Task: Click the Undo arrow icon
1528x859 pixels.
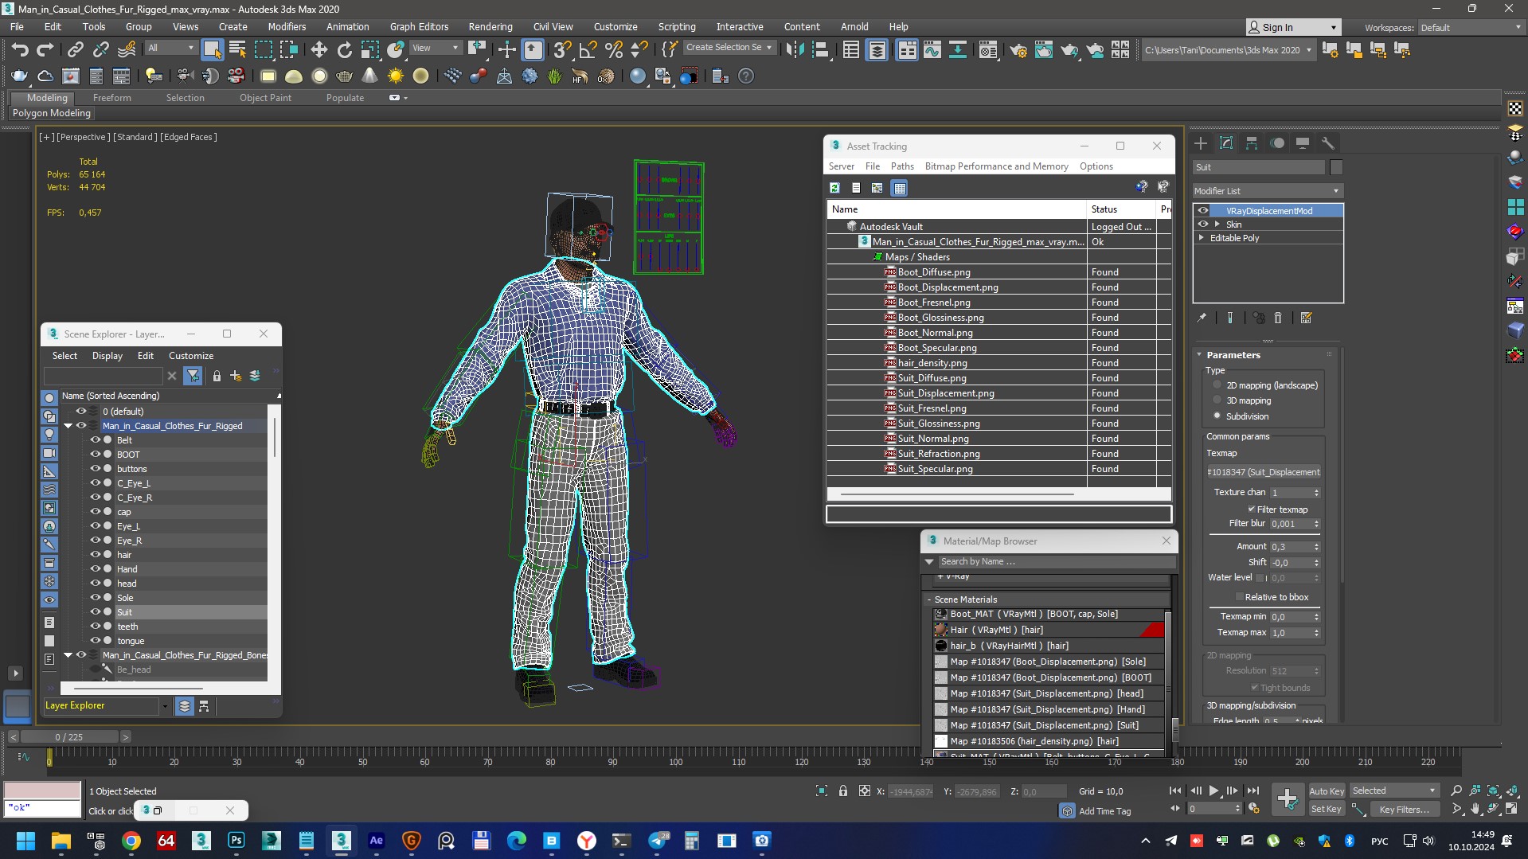Action: (20, 50)
